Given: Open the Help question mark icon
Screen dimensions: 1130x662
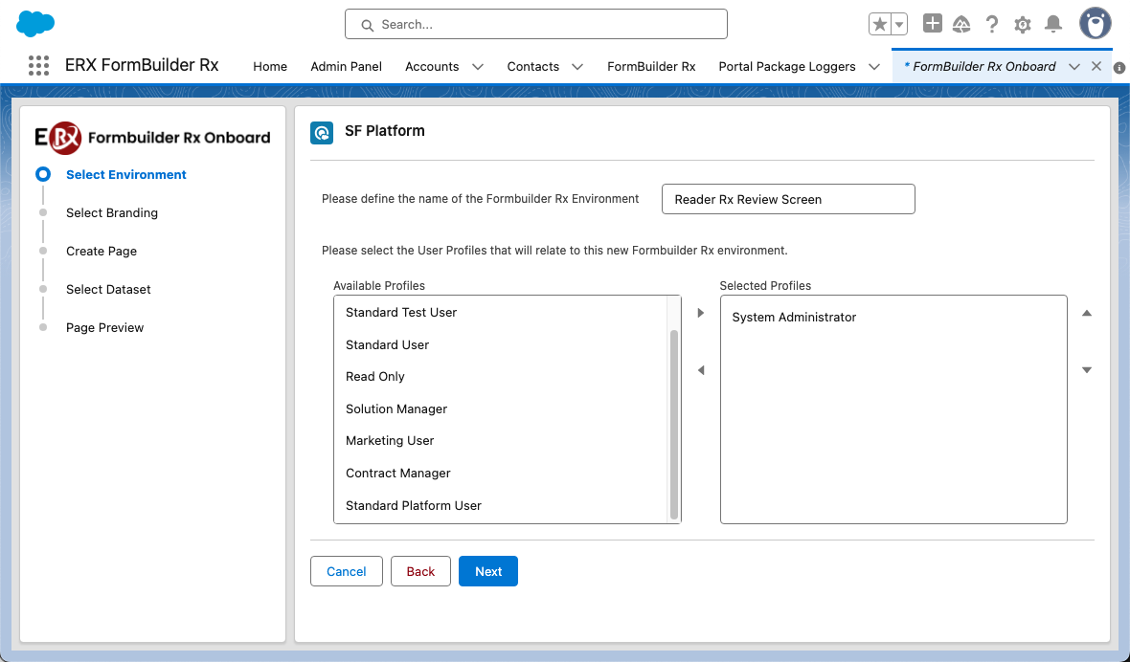Looking at the screenshot, I should coord(992,25).
